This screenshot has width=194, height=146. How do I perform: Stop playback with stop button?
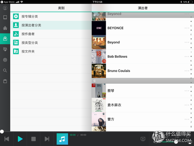pyautogui.click(x=34, y=139)
